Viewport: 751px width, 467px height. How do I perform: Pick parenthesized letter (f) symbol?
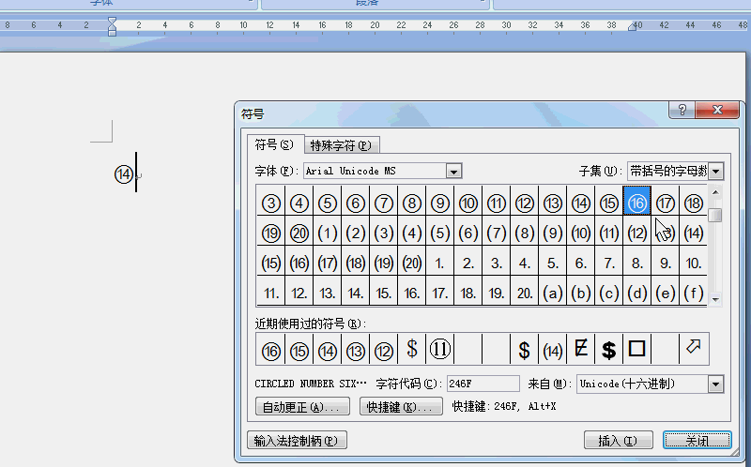[694, 293]
